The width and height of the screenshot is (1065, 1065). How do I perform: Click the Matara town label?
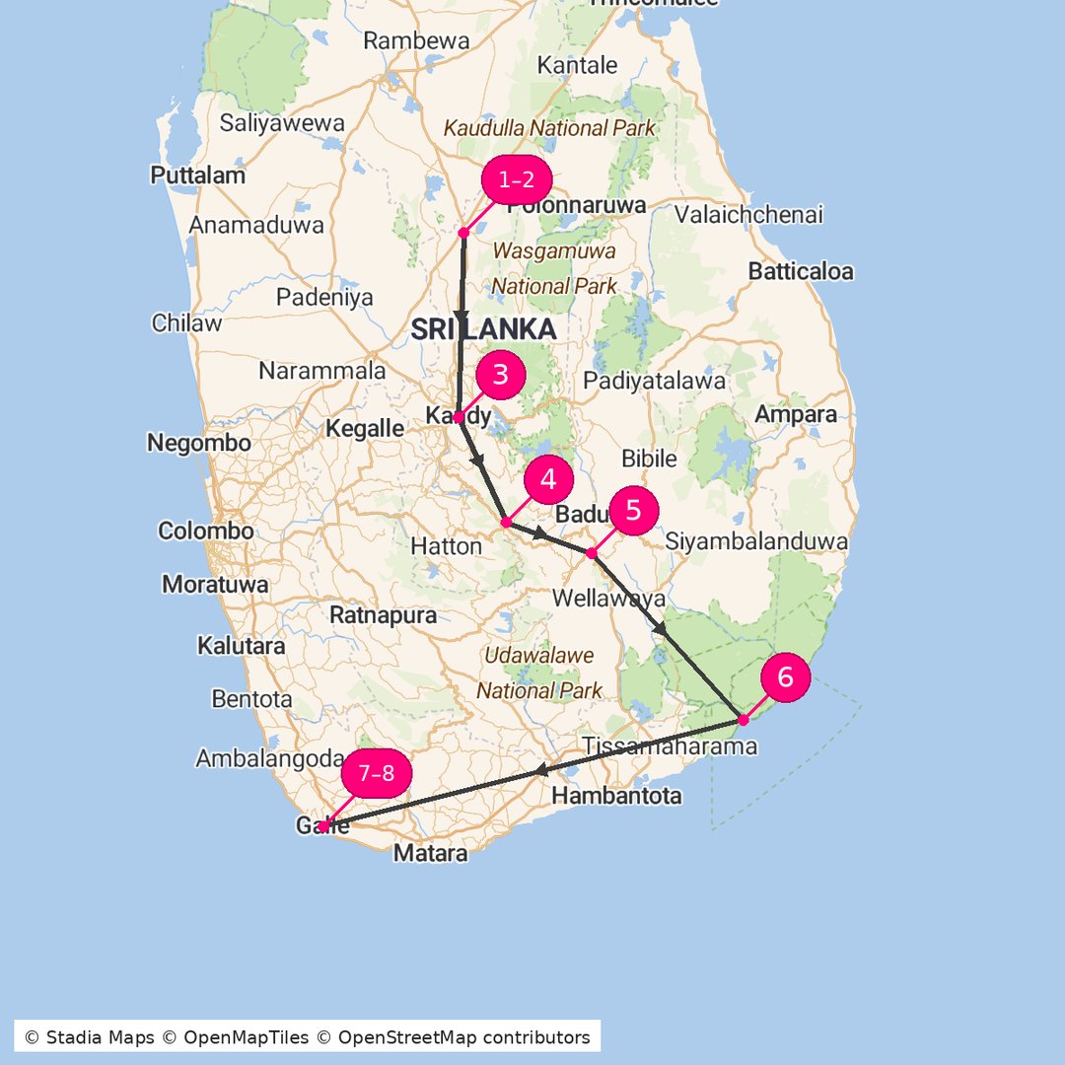431,853
